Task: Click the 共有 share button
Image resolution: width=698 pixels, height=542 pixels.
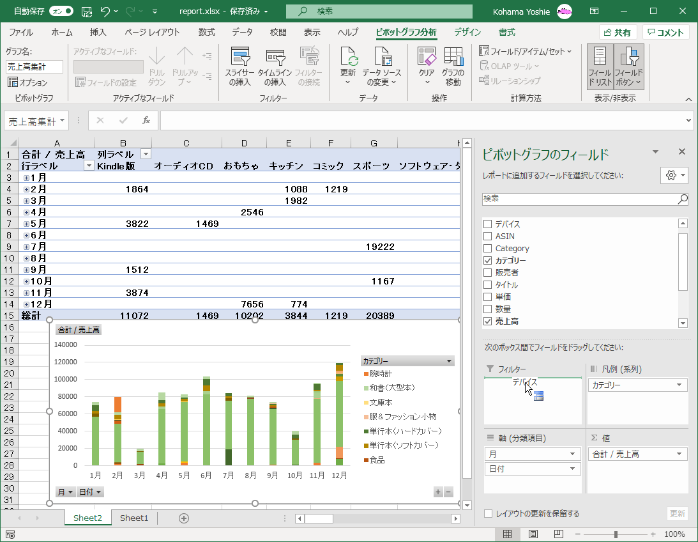Action: click(617, 33)
